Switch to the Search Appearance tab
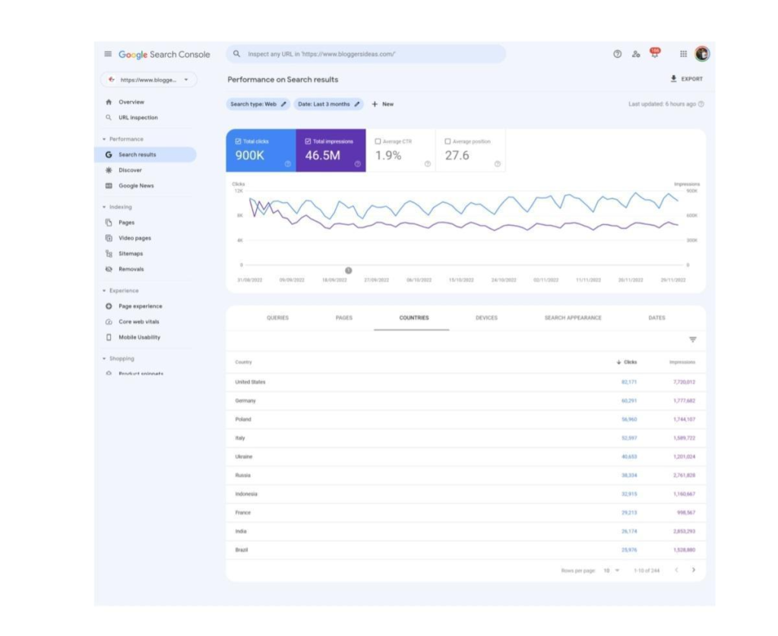The image size is (778, 636). click(573, 318)
